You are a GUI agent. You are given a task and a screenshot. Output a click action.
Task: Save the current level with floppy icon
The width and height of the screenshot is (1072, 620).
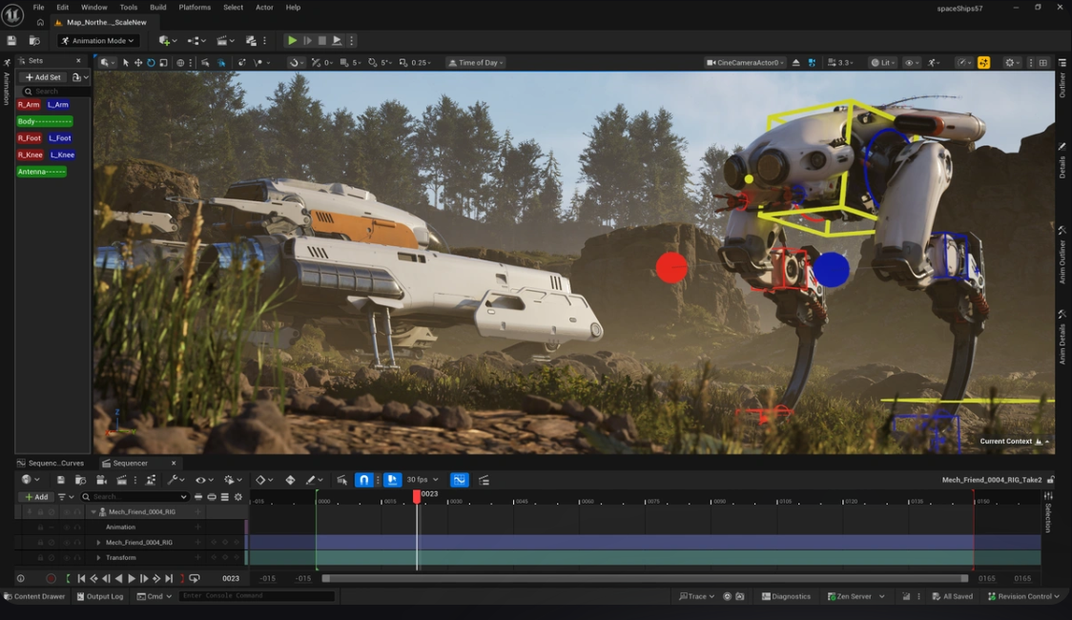[x=11, y=41]
